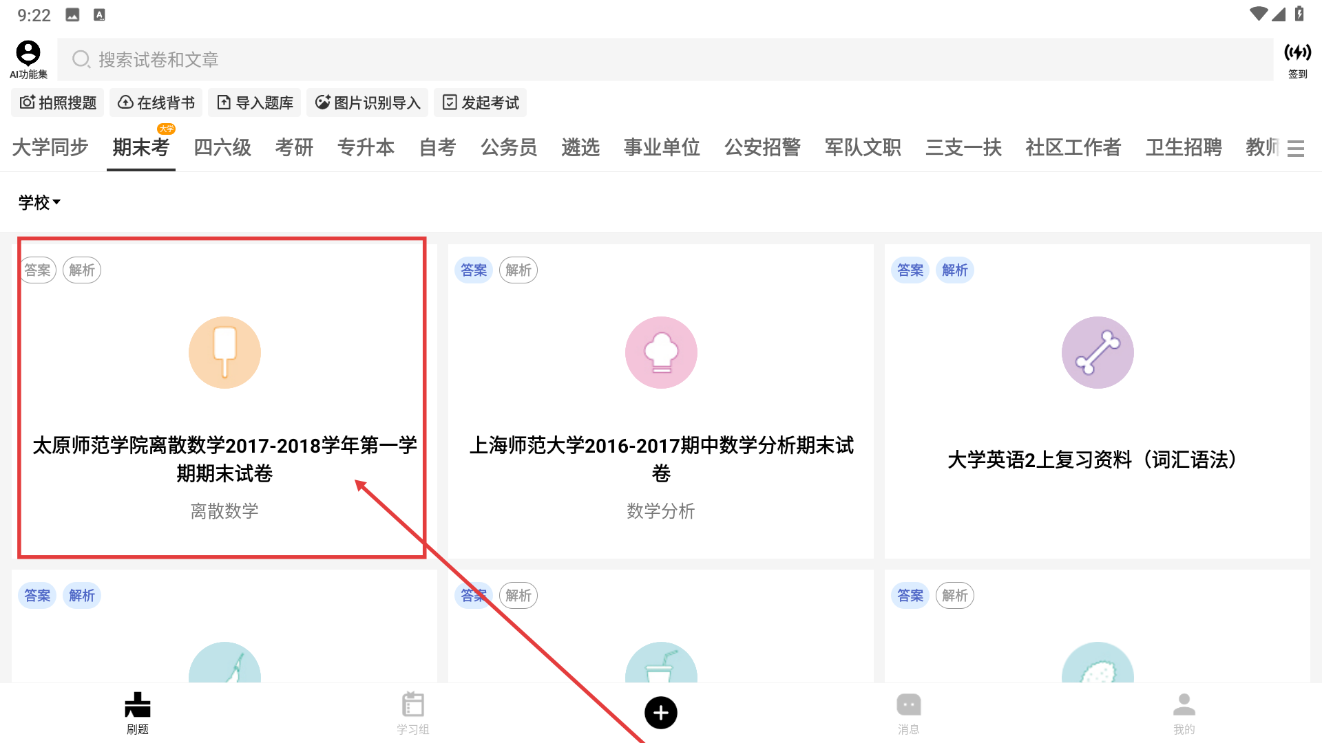Open 在线背书 online recitation
This screenshot has height=743, width=1322.
coord(156,103)
